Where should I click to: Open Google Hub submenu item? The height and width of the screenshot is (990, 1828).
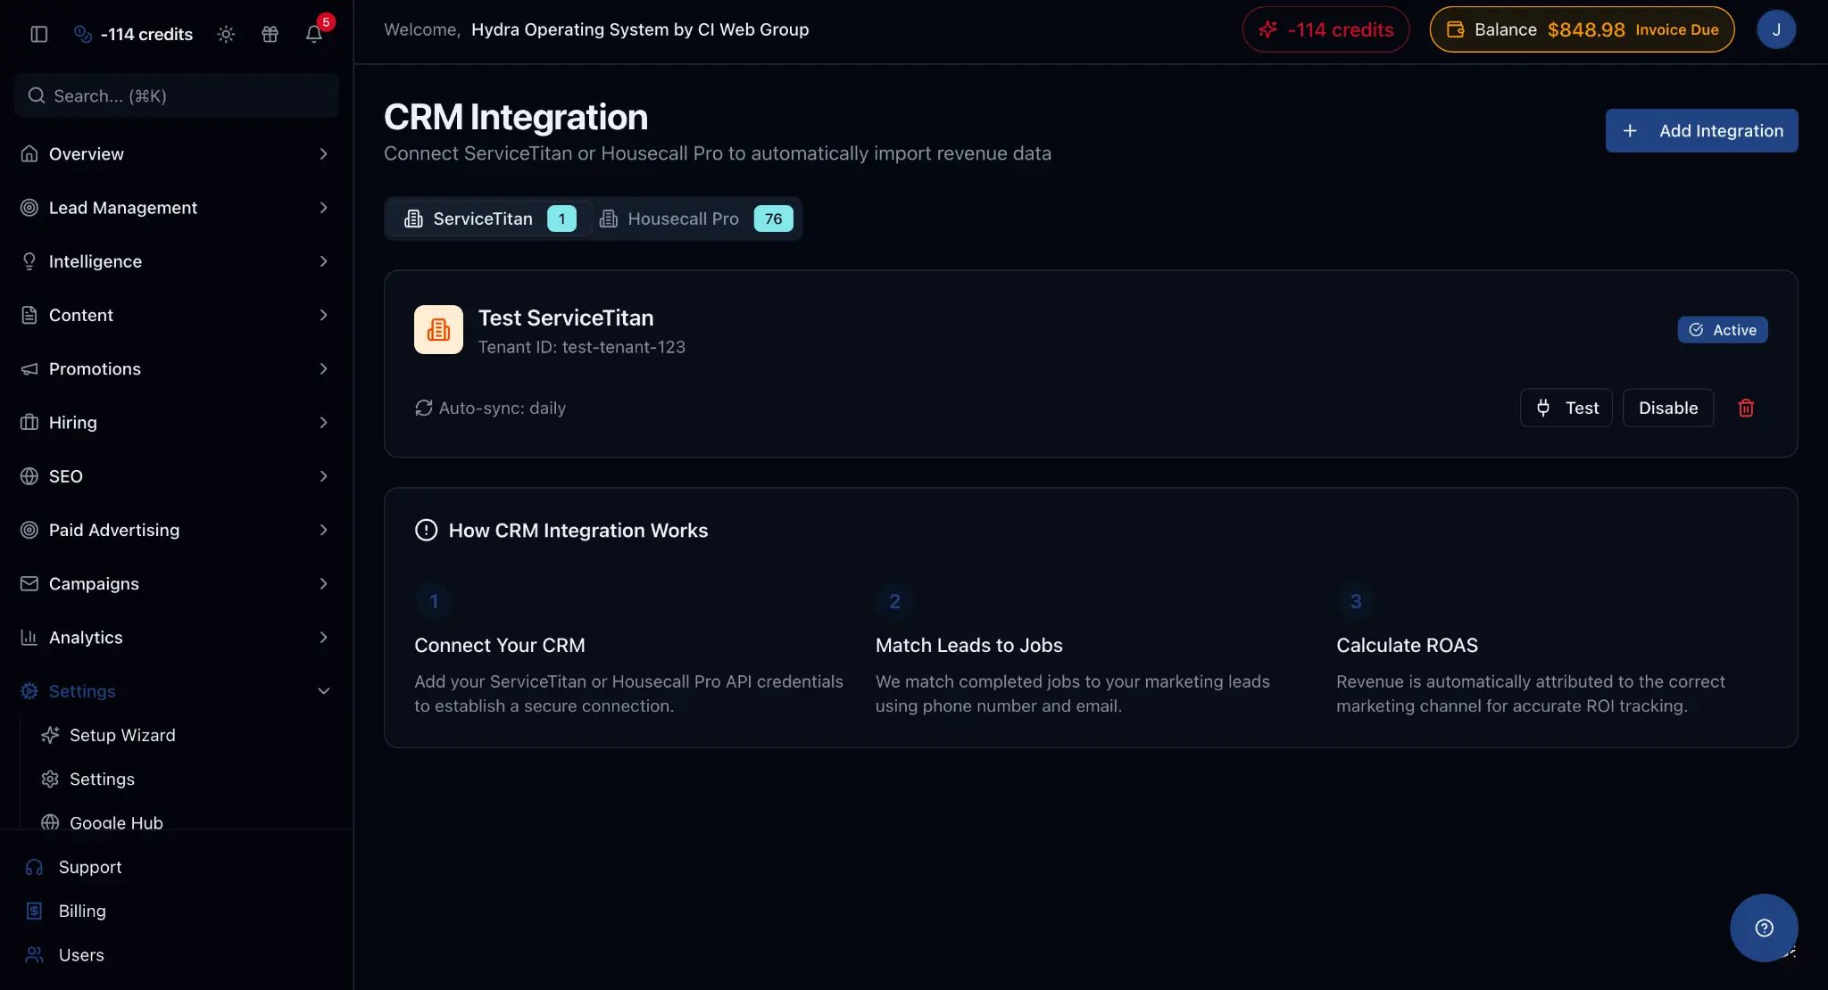click(x=116, y=822)
